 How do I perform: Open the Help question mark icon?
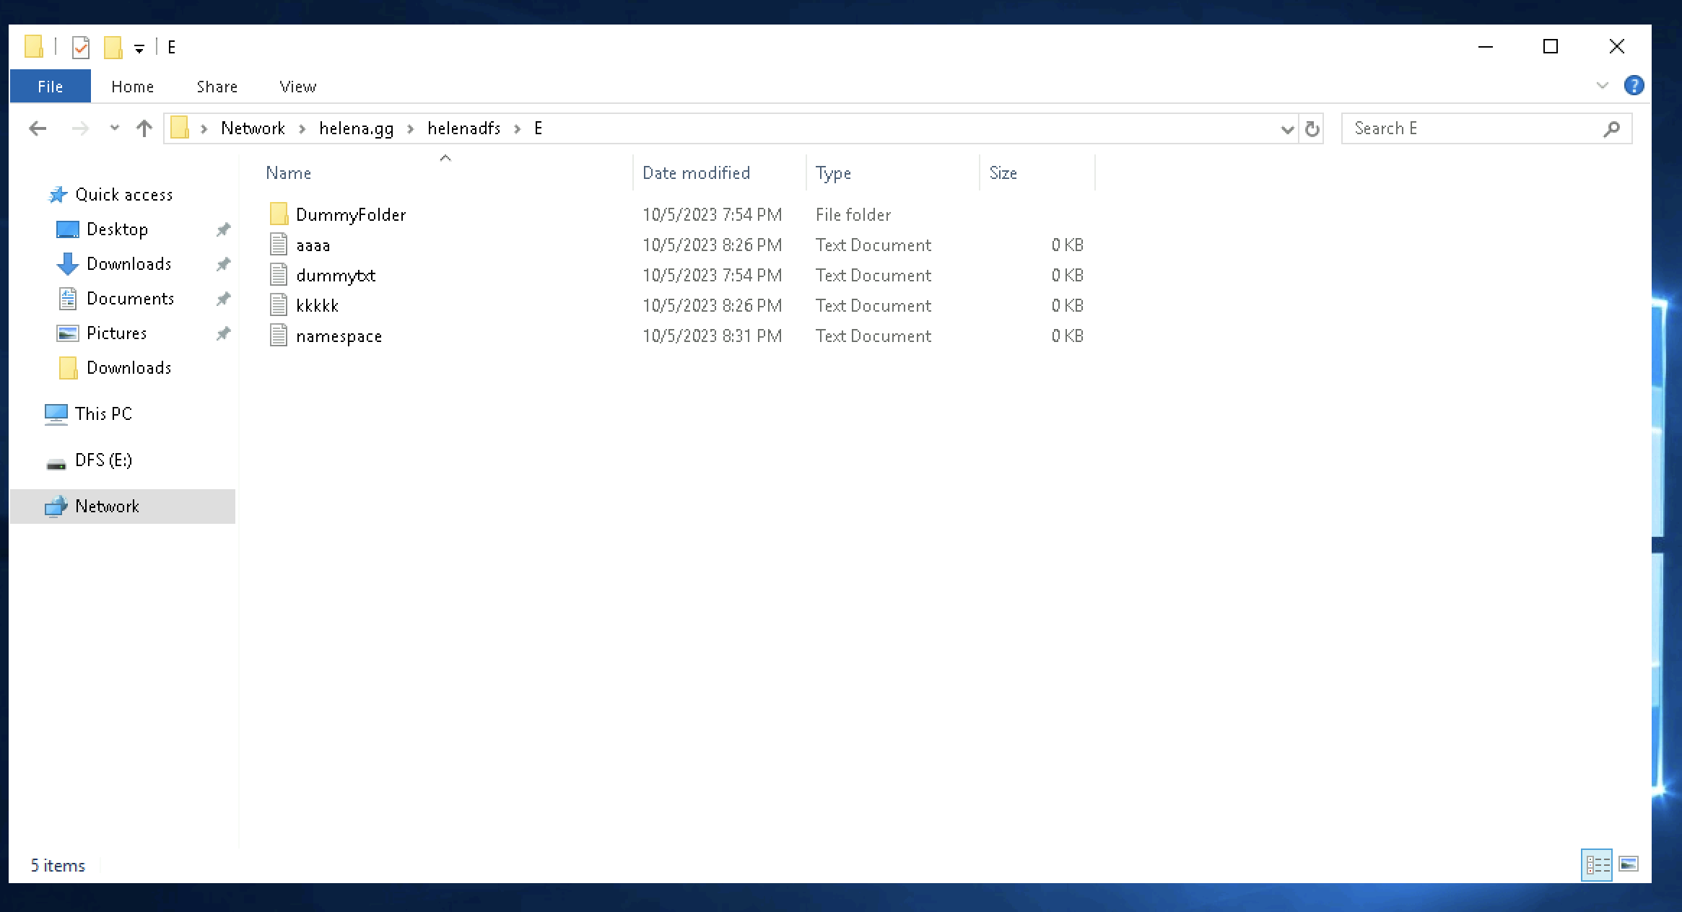click(x=1634, y=86)
